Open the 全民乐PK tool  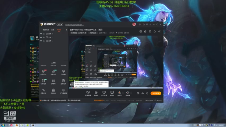44,73
